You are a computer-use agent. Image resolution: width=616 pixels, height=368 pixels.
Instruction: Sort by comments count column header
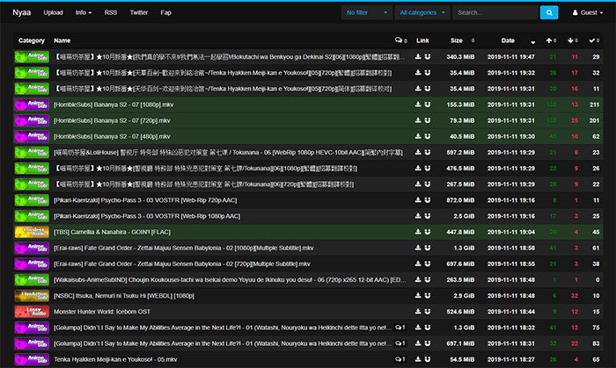tap(400, 40)
